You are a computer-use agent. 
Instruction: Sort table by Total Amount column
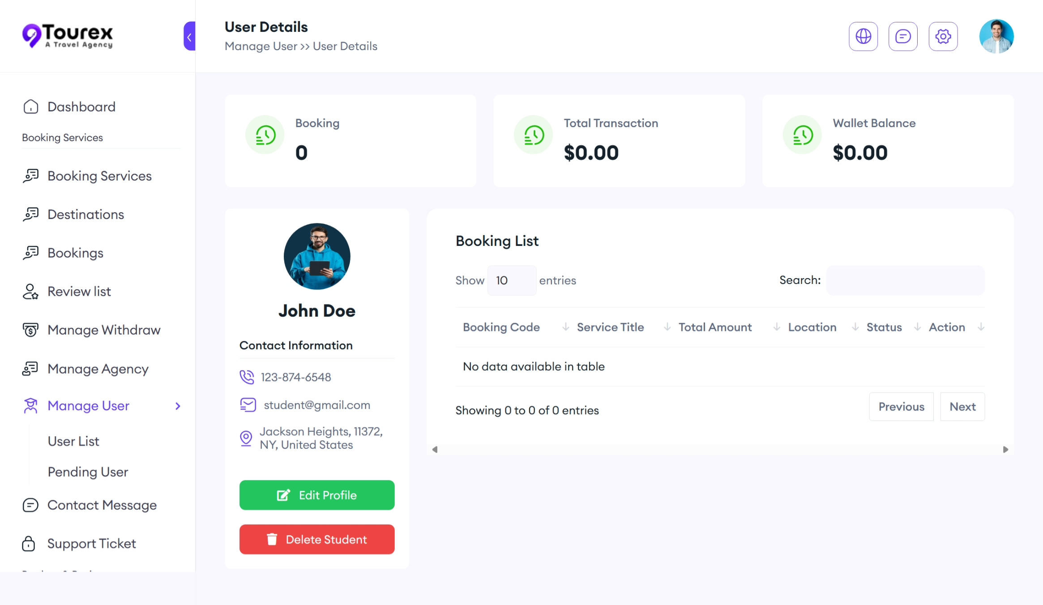pyautogui.click(x=715, y=327)
